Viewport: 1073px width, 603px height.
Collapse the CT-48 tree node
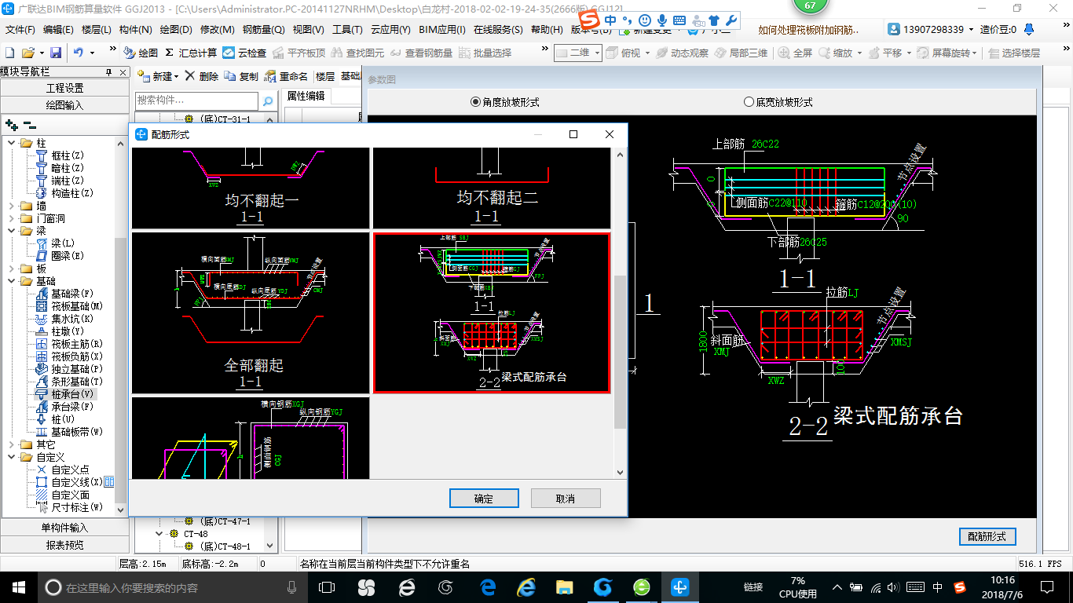pyautogui.click(x=159, y=534)
